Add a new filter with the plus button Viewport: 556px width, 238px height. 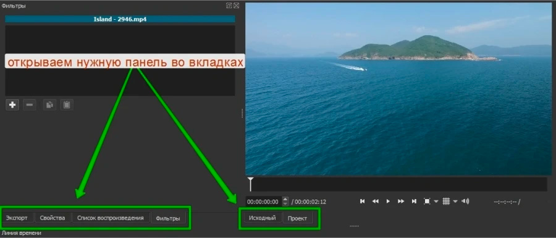[12, 105]
